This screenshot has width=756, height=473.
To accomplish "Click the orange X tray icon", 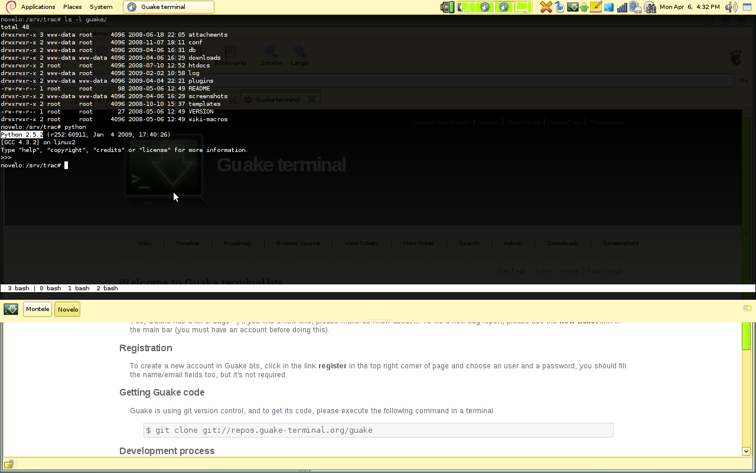I will click(x=546, y=7).
